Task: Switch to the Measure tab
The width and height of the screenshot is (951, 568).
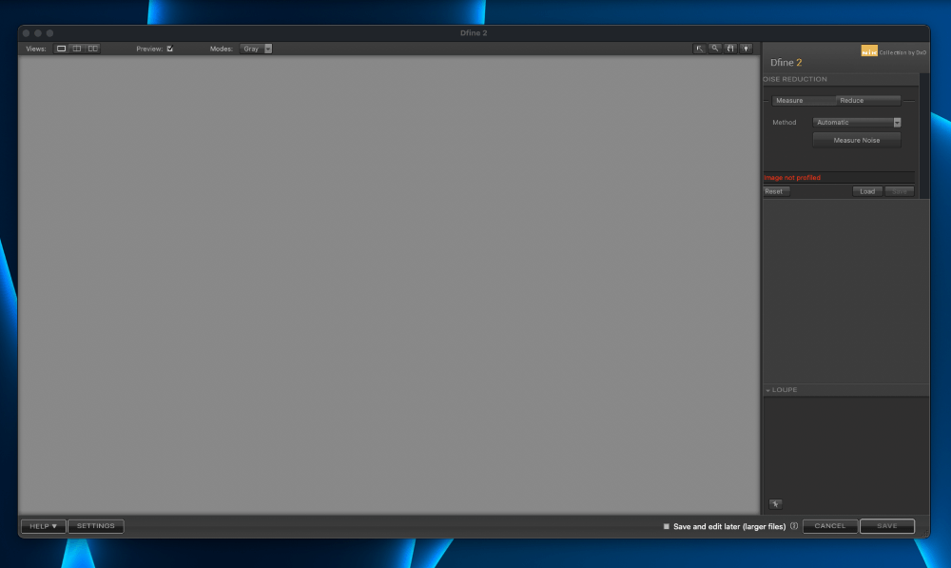Action: point(804,101)
